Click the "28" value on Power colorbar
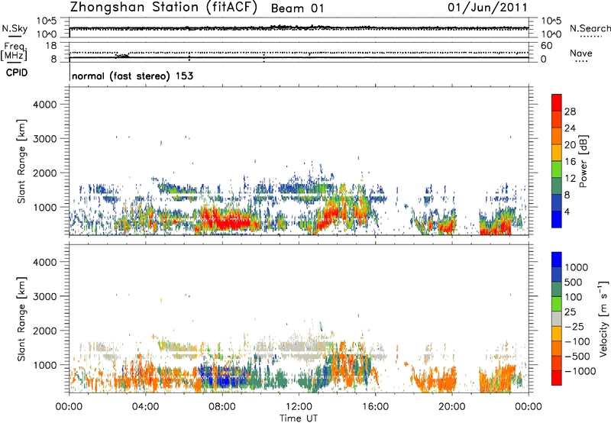 click(x=570, y=111)
